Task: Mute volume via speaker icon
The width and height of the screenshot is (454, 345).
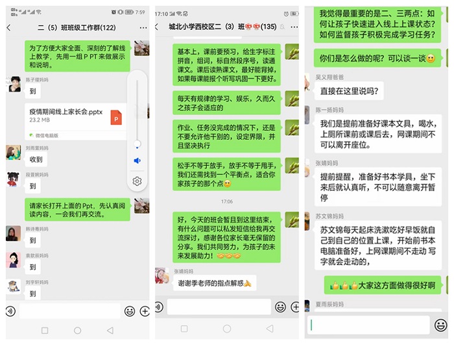Action: (137, 160)
